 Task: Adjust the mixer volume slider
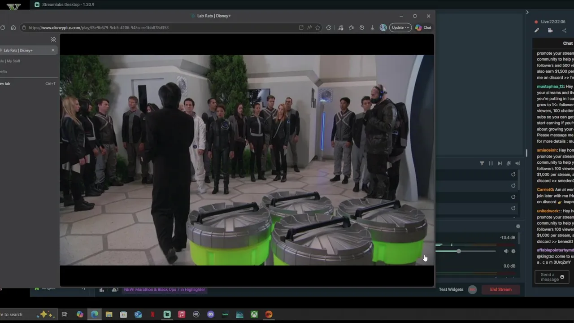coord(459,251)
